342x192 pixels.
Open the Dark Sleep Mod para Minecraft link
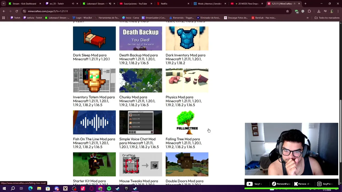pyautogui.click(x=91, y=57)
